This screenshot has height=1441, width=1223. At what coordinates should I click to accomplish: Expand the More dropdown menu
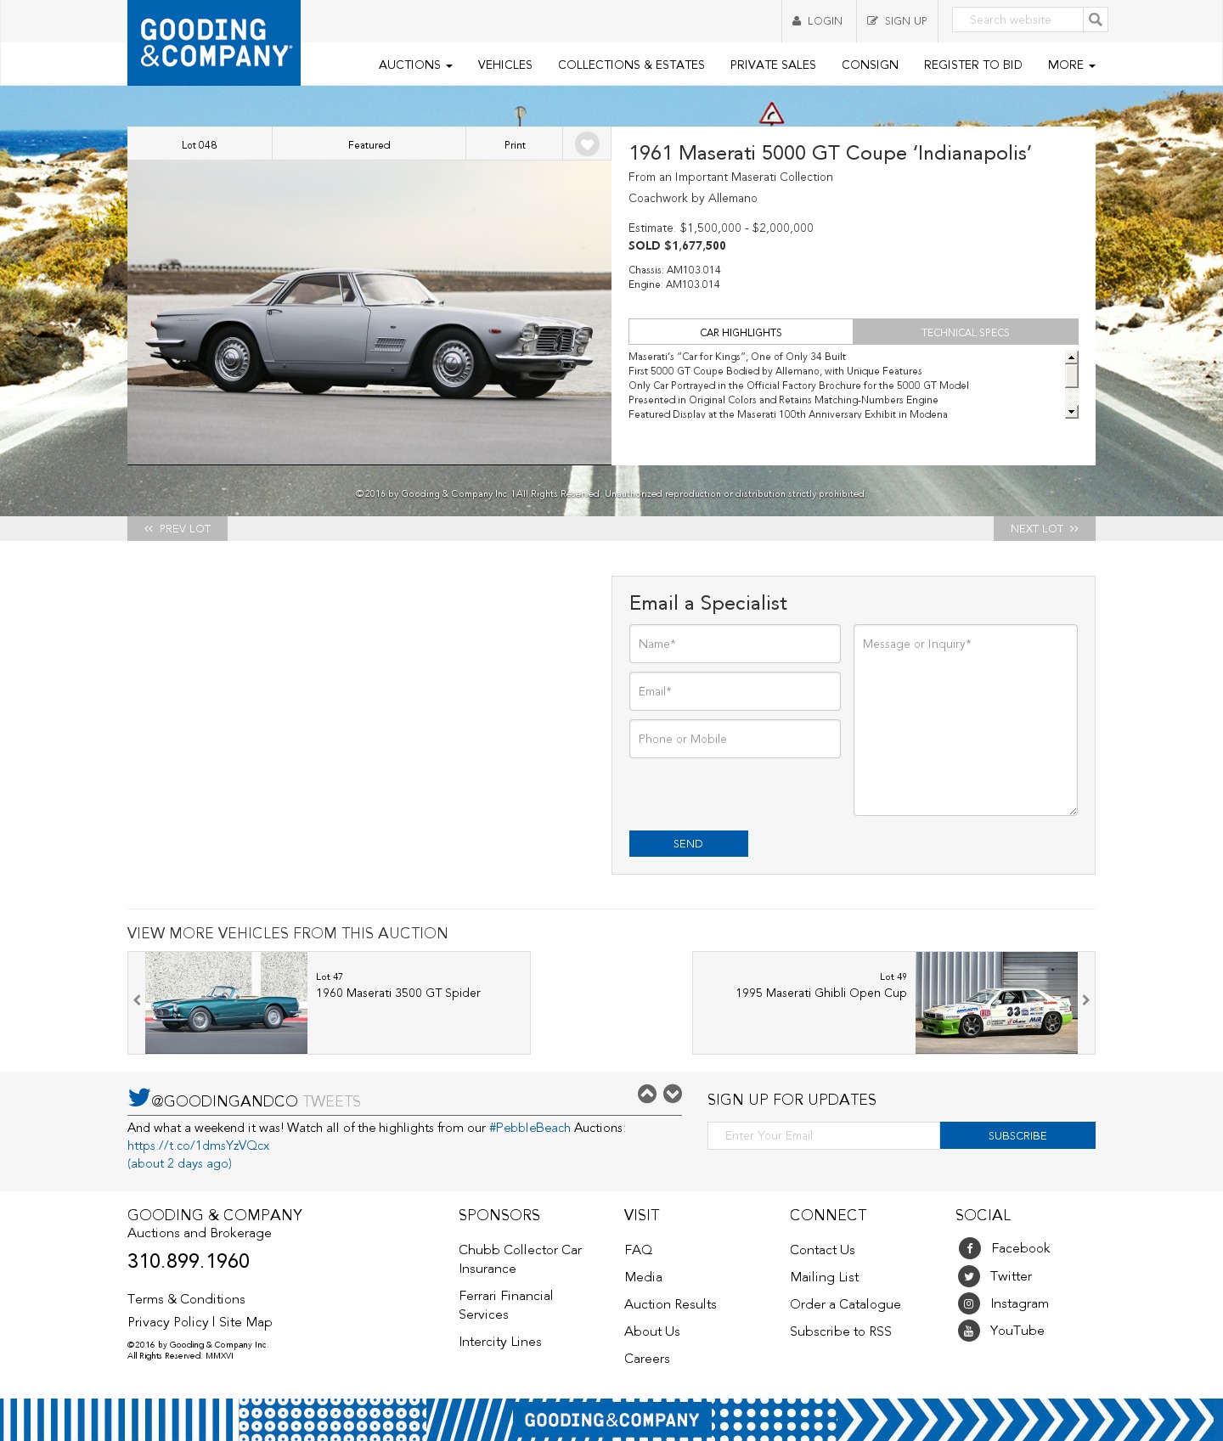pos(1071,65)
